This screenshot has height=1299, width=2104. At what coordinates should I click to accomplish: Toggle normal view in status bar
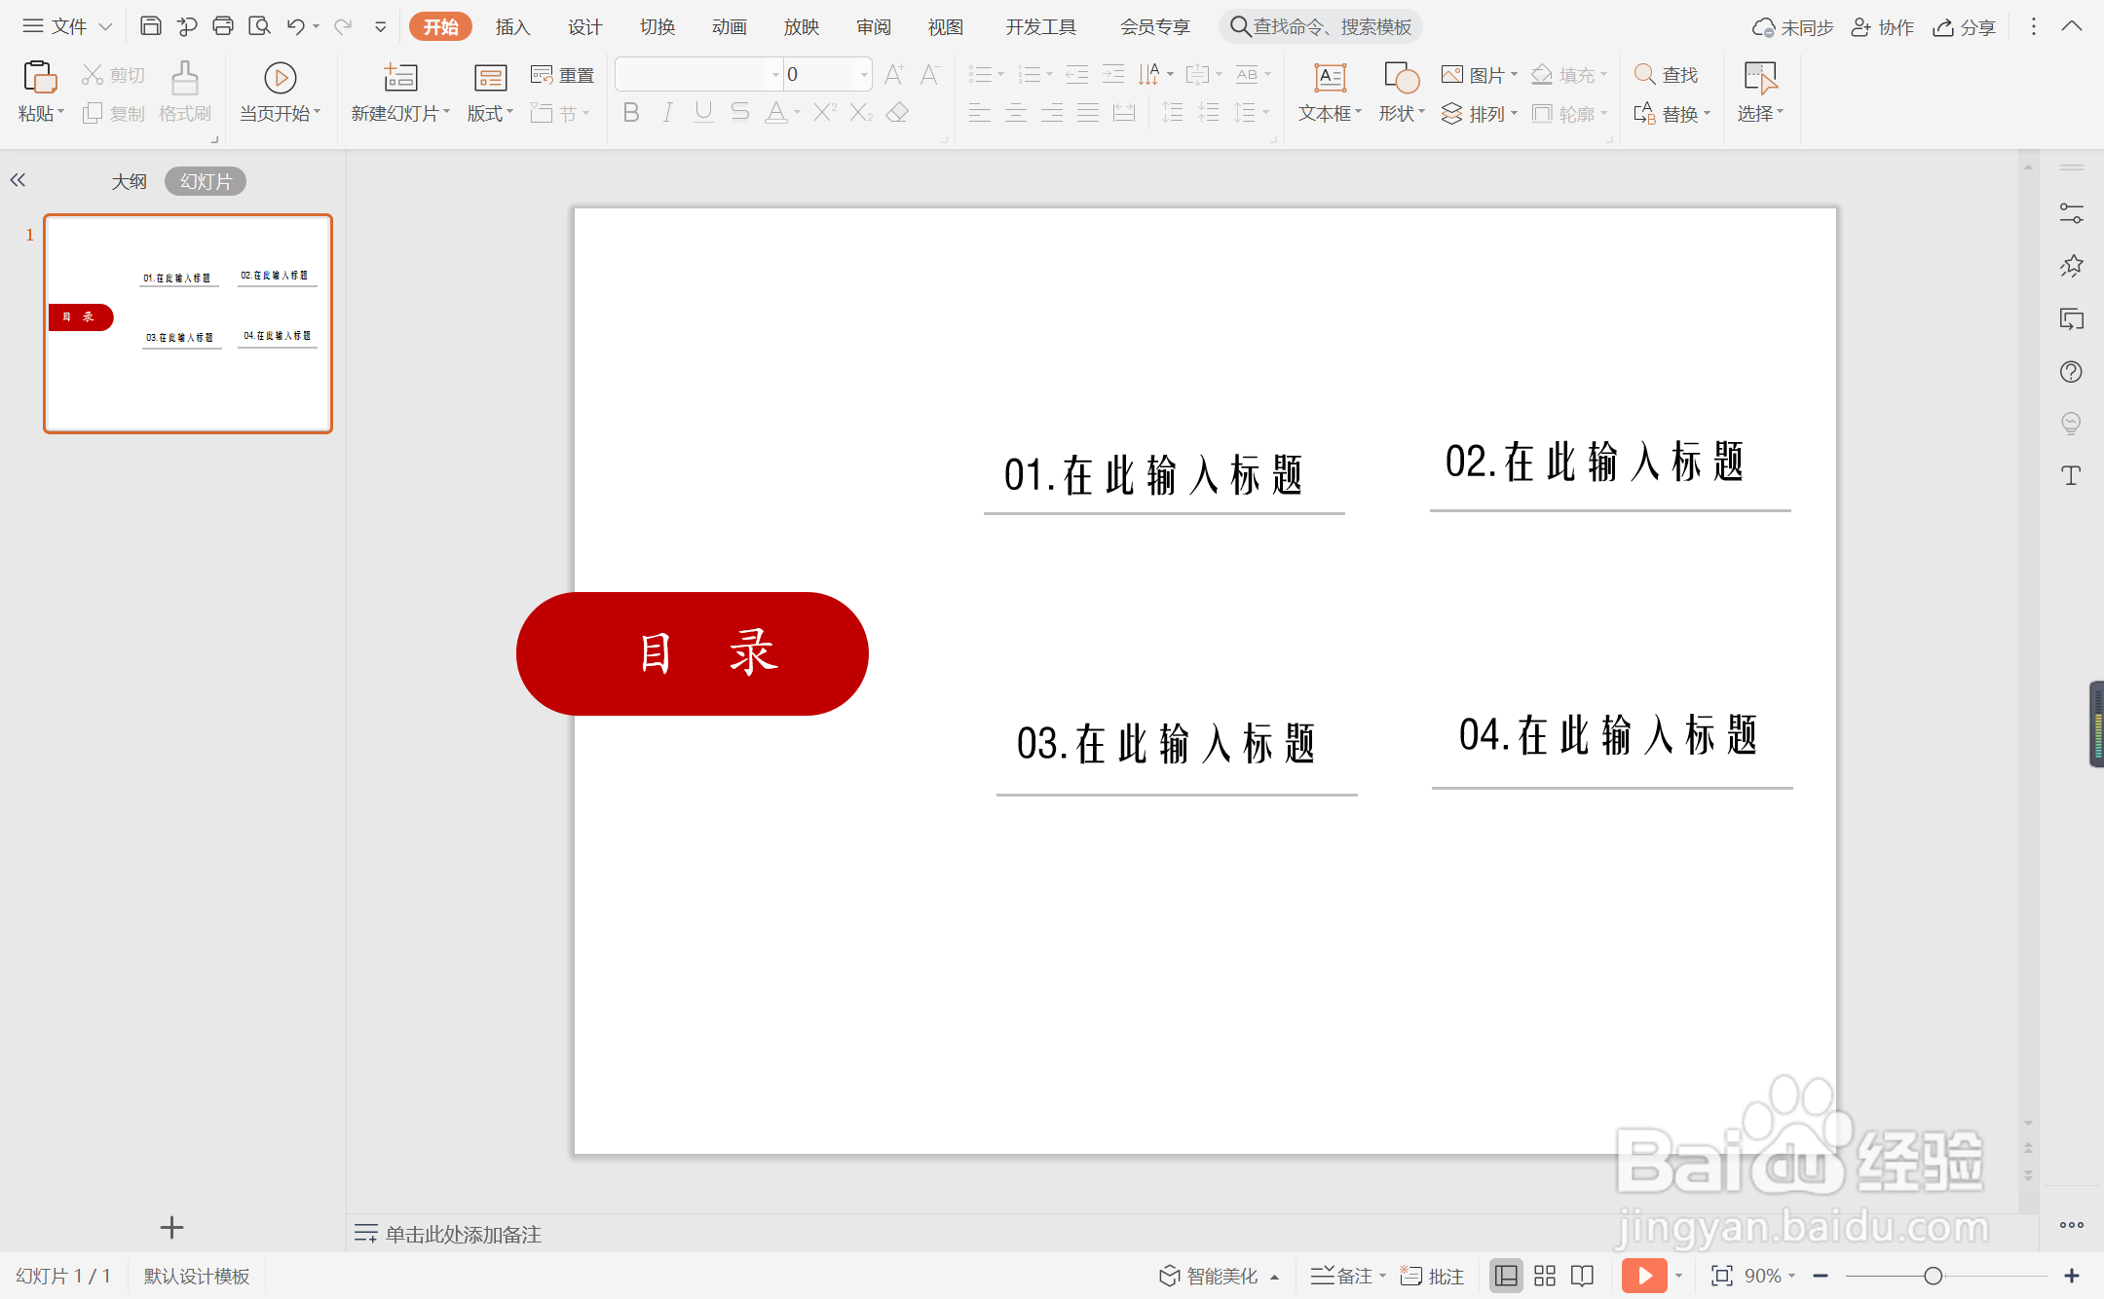(1506, 1276)
